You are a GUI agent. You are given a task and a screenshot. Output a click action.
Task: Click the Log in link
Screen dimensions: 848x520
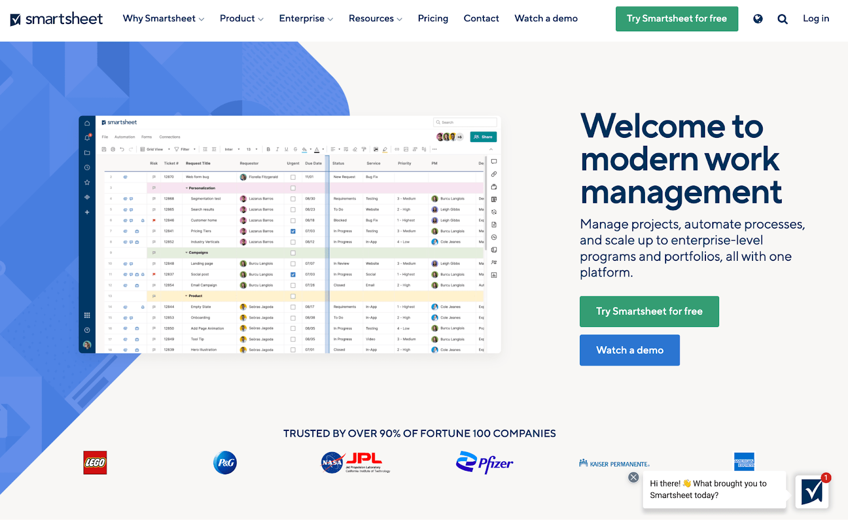[816, 19]
